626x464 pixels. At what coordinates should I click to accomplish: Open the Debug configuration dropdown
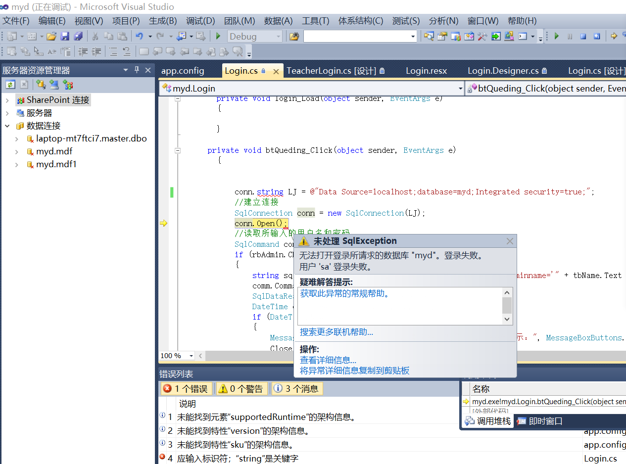[x=278, y=36]
